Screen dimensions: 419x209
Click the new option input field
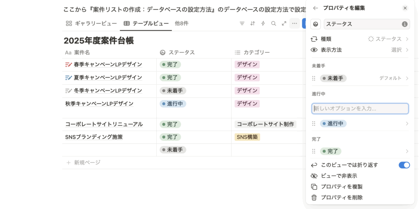tap(360, 109)
